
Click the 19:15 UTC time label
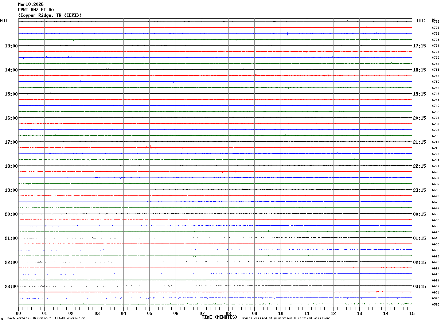click(419, 94)
